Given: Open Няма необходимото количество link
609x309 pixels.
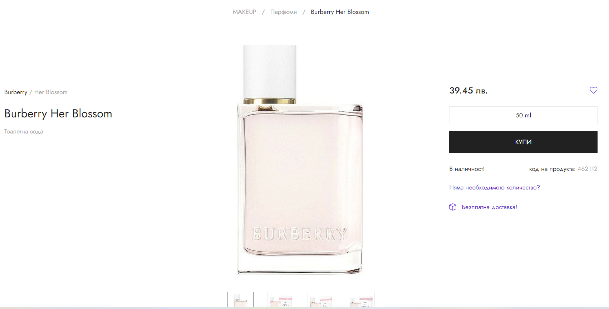Looking at the screenshot, I should click(495, 187).
